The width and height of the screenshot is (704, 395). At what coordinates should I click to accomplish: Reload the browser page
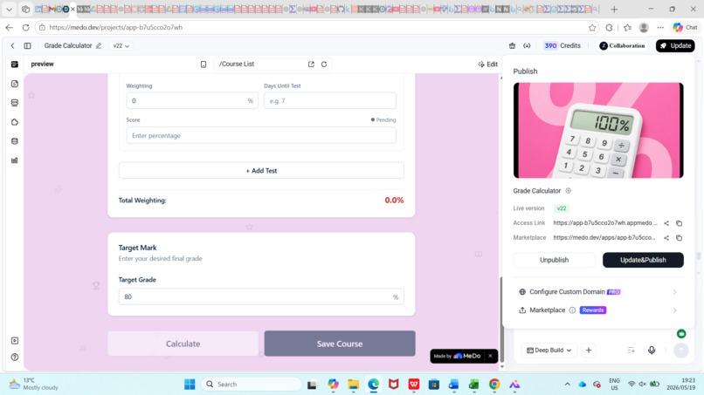(x=25, y=27)
